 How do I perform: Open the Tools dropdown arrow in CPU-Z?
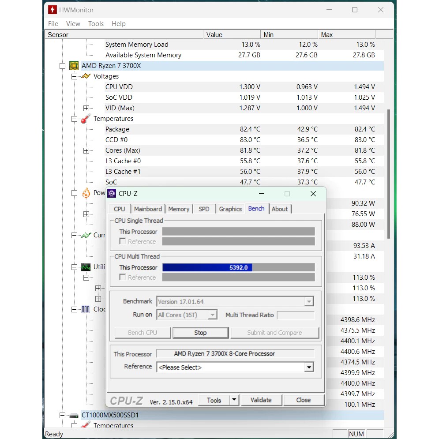tap(234, 400)
